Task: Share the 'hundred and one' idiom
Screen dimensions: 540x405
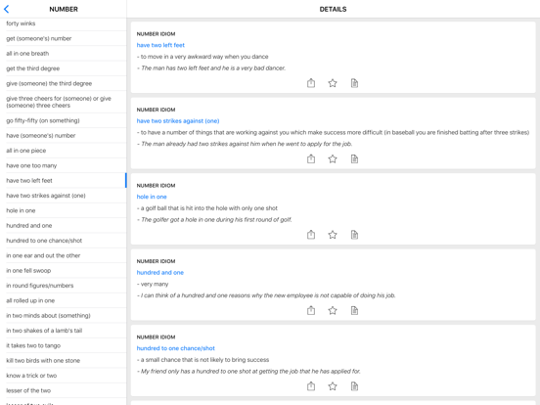Action: (311, 310)
